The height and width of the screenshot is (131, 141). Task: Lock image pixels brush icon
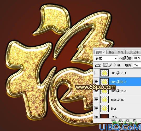point(110,65)
